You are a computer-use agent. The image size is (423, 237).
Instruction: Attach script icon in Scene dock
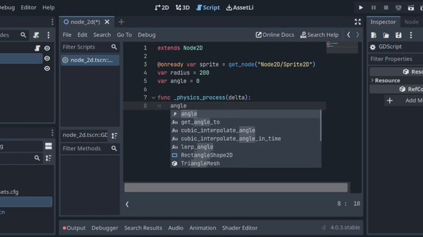pyautogui.click(x=36, y=35)
